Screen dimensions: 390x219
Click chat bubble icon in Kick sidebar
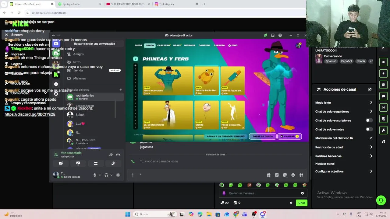click(383, 96)
